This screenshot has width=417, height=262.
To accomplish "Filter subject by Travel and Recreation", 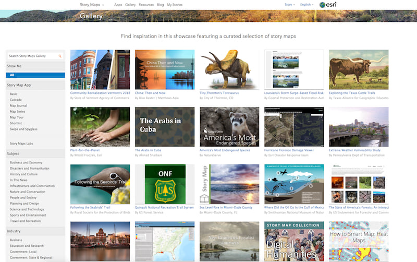I will point(25,221).
